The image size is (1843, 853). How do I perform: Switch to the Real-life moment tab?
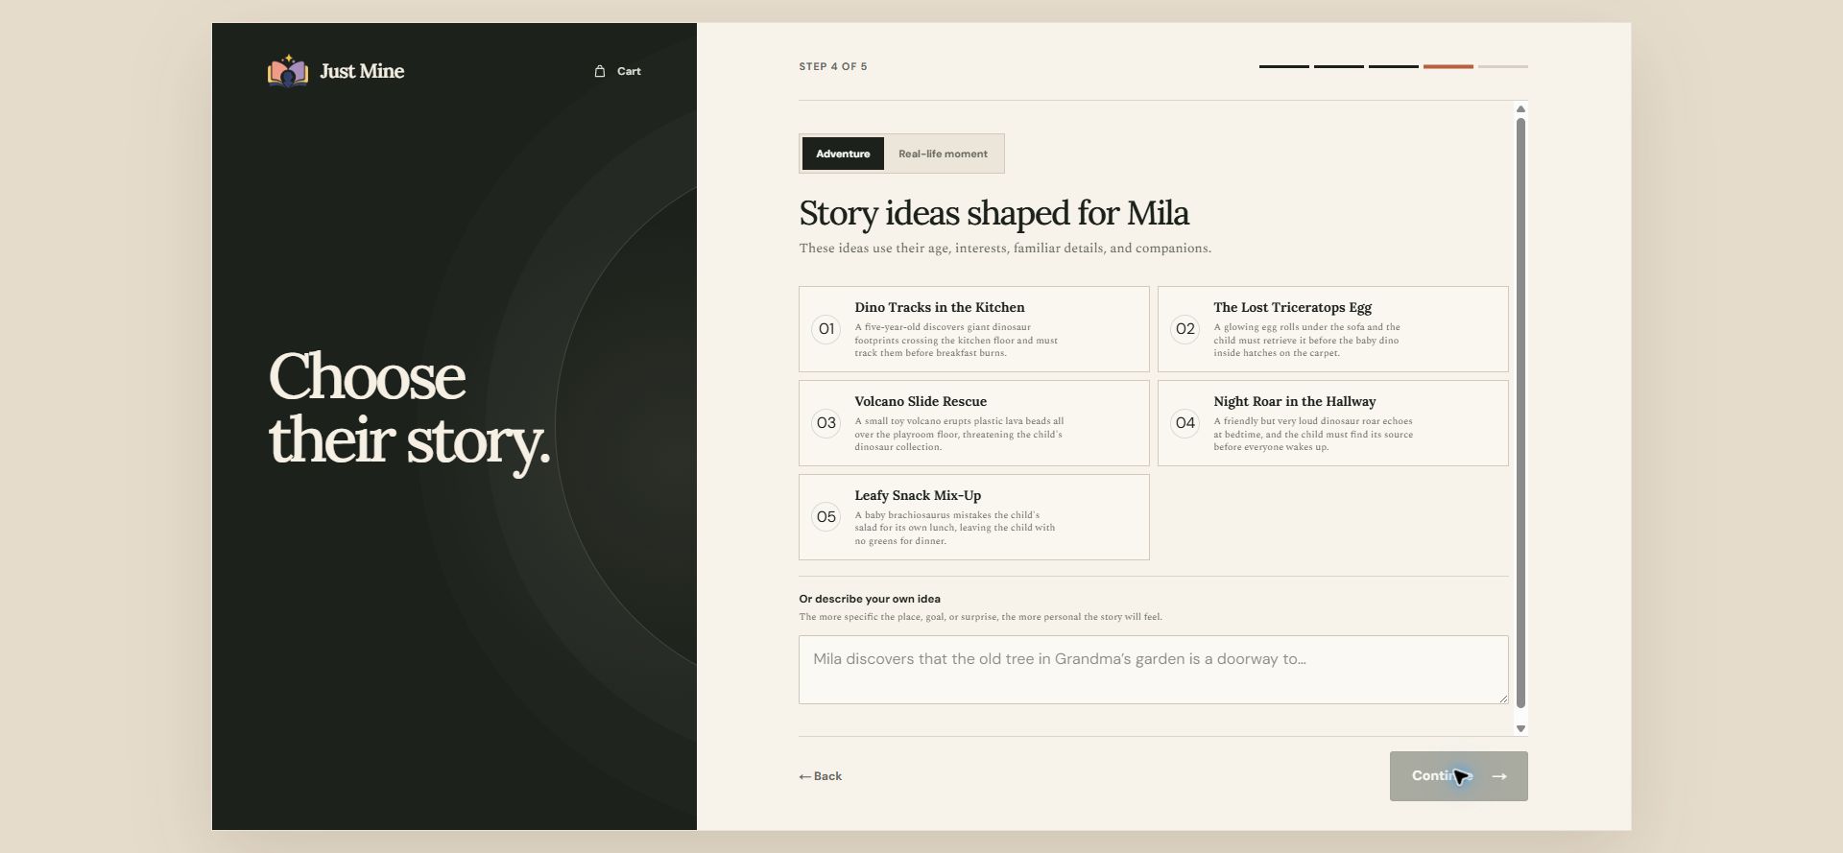(x=943, y=154)
